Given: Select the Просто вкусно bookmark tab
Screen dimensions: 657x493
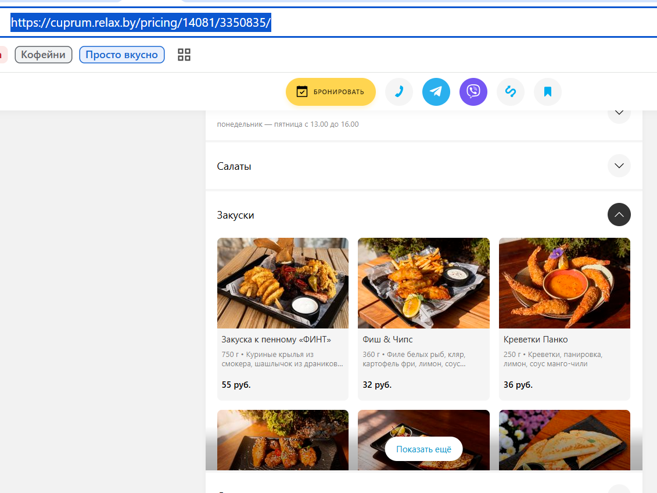Looking at the screenshot, I should click(122, 55).
